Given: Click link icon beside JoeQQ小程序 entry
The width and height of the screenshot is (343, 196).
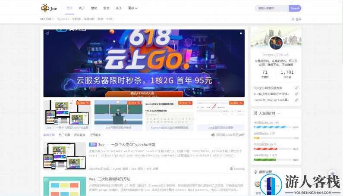Looking at the screenshot, I should 297,88.
